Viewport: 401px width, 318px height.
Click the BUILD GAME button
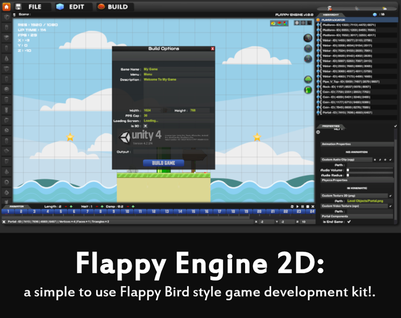tap(163, 163)
